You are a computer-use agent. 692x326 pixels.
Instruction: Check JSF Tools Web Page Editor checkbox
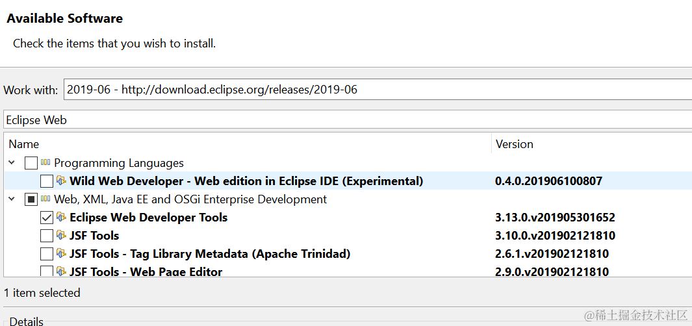coord(46,271)
